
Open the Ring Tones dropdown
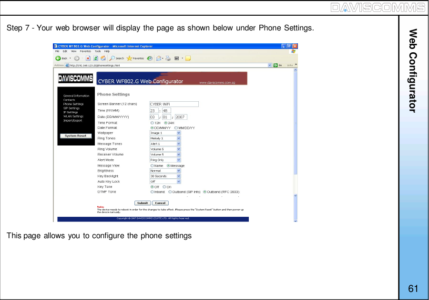(178, 138)
